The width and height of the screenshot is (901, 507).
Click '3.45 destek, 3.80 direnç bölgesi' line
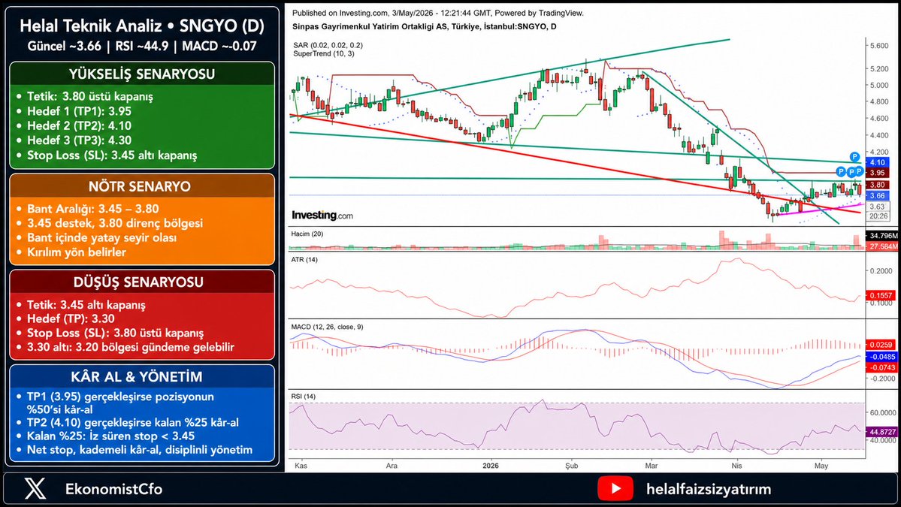pyautogui.click(x=114, y=223)
